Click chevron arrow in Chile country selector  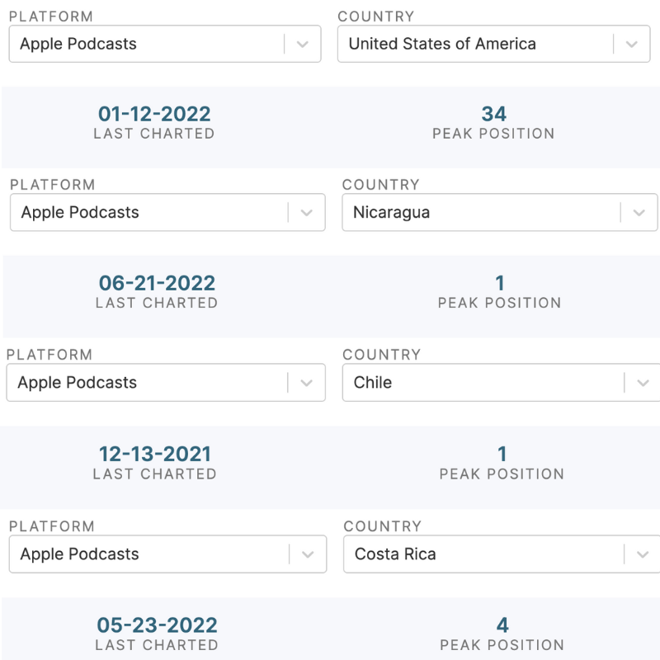pos(643,383)
